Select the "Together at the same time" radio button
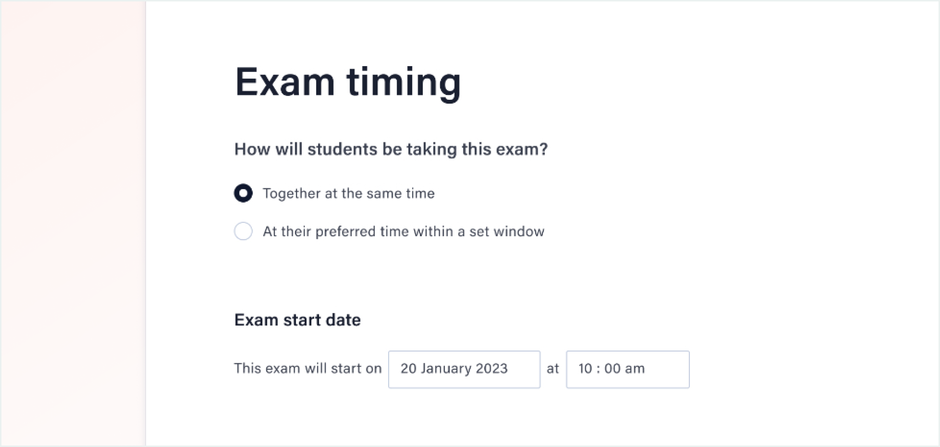This screenshot has width=940, height=447. click(243, 193)
